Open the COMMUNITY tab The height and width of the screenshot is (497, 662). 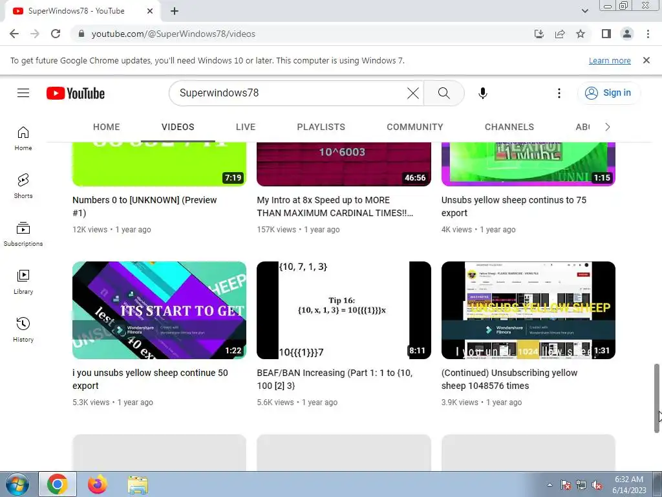tap(415, 127)
